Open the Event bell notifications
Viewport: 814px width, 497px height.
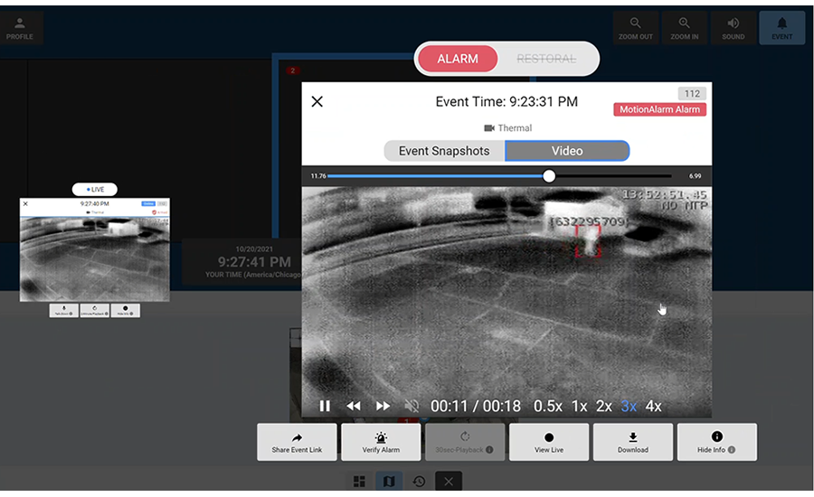(782, 29)
